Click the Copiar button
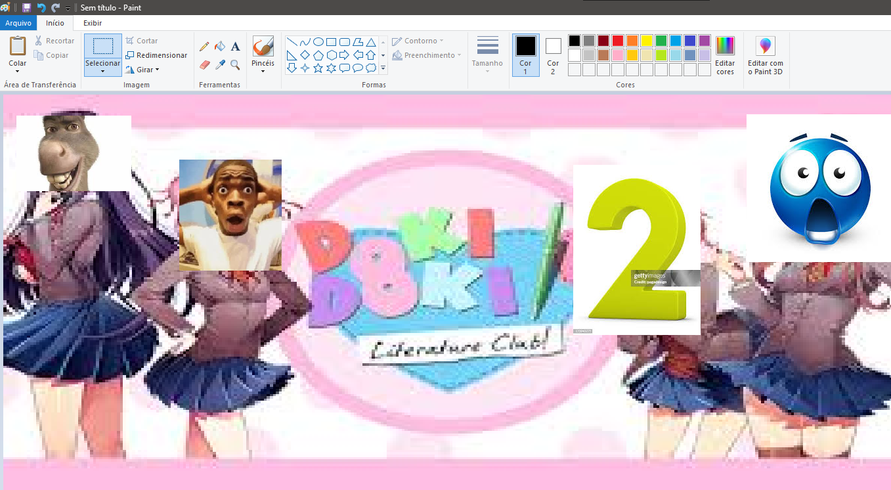Viewport: 891px width, 490px height. click(51, 55)
